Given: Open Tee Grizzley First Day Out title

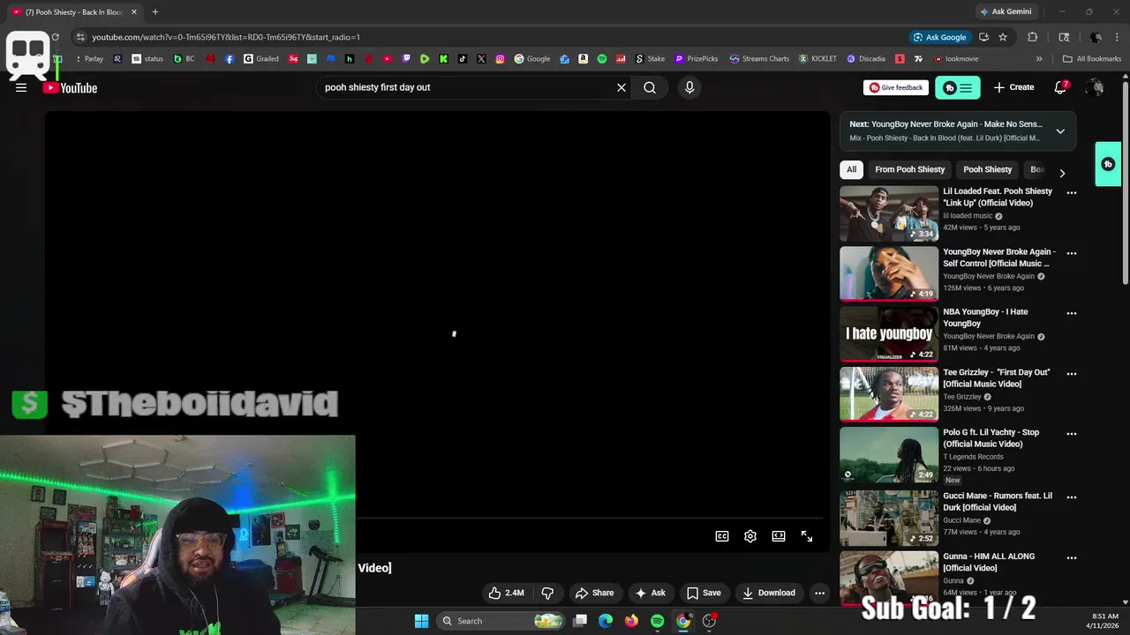Looking at the screenshot, I should (x=997, y=377).
